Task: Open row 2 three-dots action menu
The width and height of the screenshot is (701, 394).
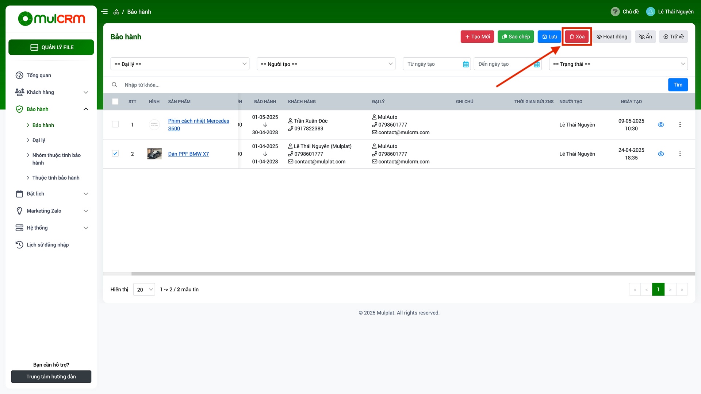Action: (x=679, y=154)
